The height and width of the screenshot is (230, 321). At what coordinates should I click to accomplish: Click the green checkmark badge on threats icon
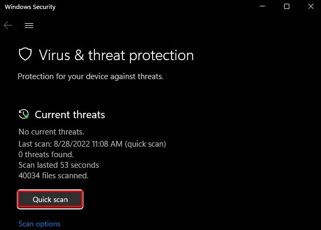(x=26, y=117)
